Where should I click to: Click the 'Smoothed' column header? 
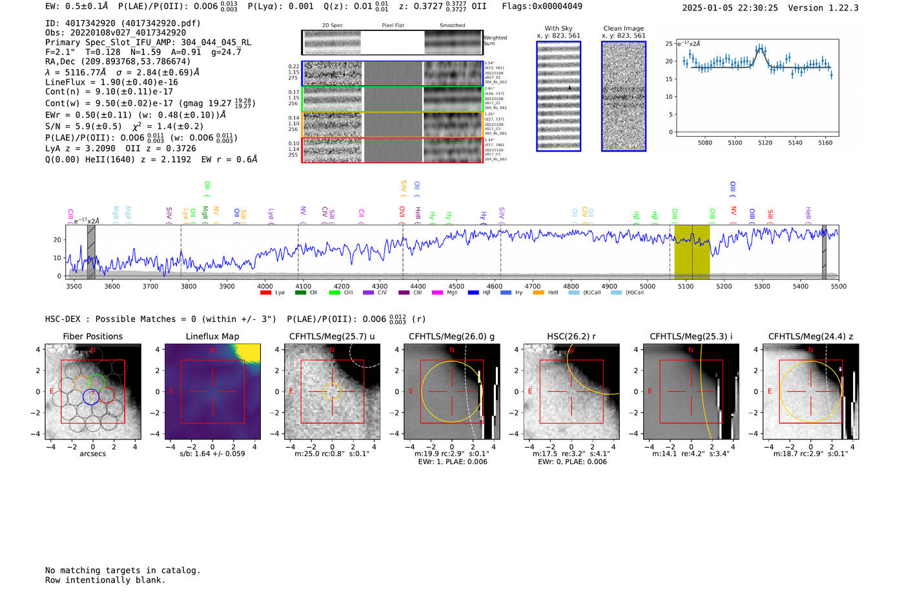tap(452, 25)
